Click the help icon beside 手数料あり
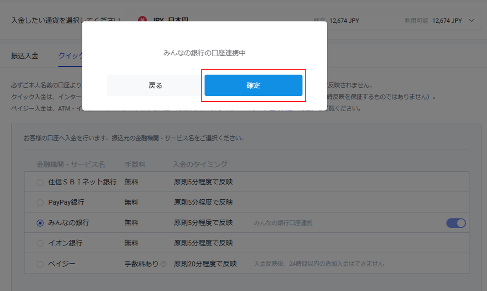 163,264
